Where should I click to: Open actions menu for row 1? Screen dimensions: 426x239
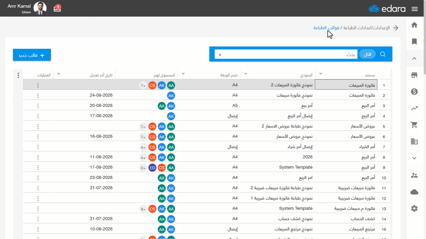(38, 85)
